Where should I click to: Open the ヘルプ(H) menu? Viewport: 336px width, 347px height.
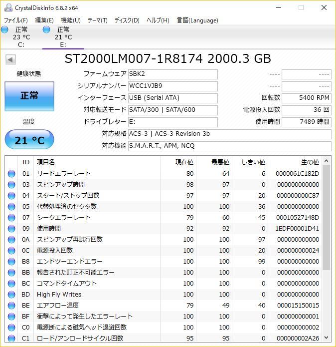[158, 20]
